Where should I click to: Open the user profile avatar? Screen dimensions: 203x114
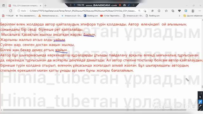193,11
